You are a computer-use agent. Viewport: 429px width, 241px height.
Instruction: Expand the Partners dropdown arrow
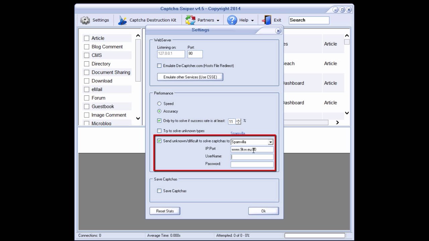point(218,20)
